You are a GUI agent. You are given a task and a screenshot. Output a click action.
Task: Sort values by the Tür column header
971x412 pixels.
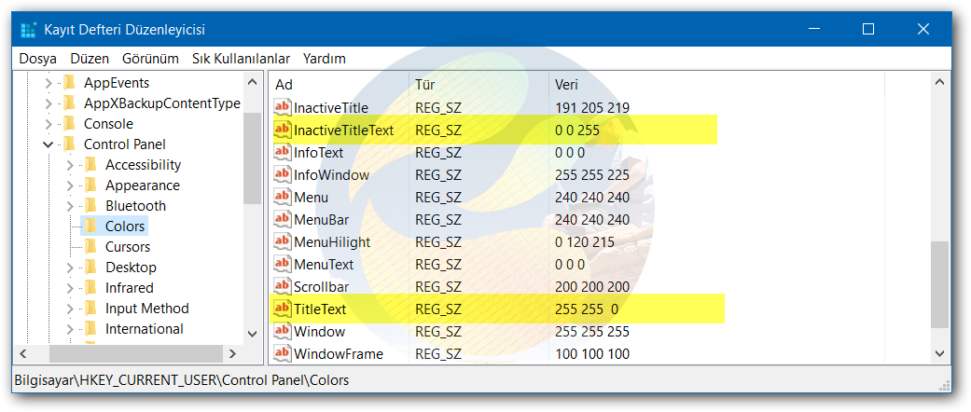[x=479, y=84]
